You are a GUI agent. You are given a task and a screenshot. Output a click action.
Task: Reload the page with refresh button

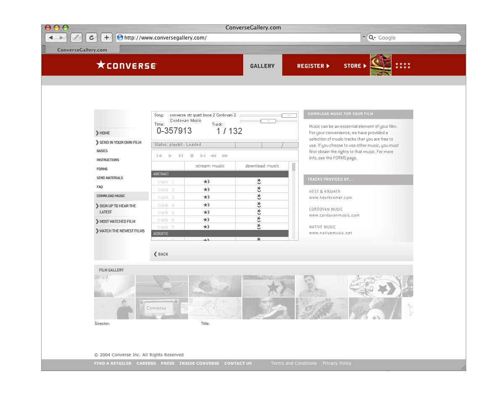tap(92, 37)
